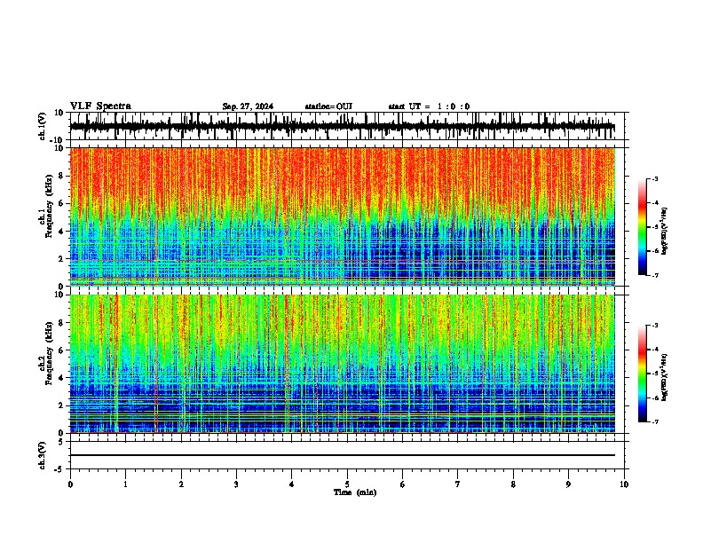Click the "station=OUI" header label
This screenshot has height=543, width=703.
coord(328,106)
